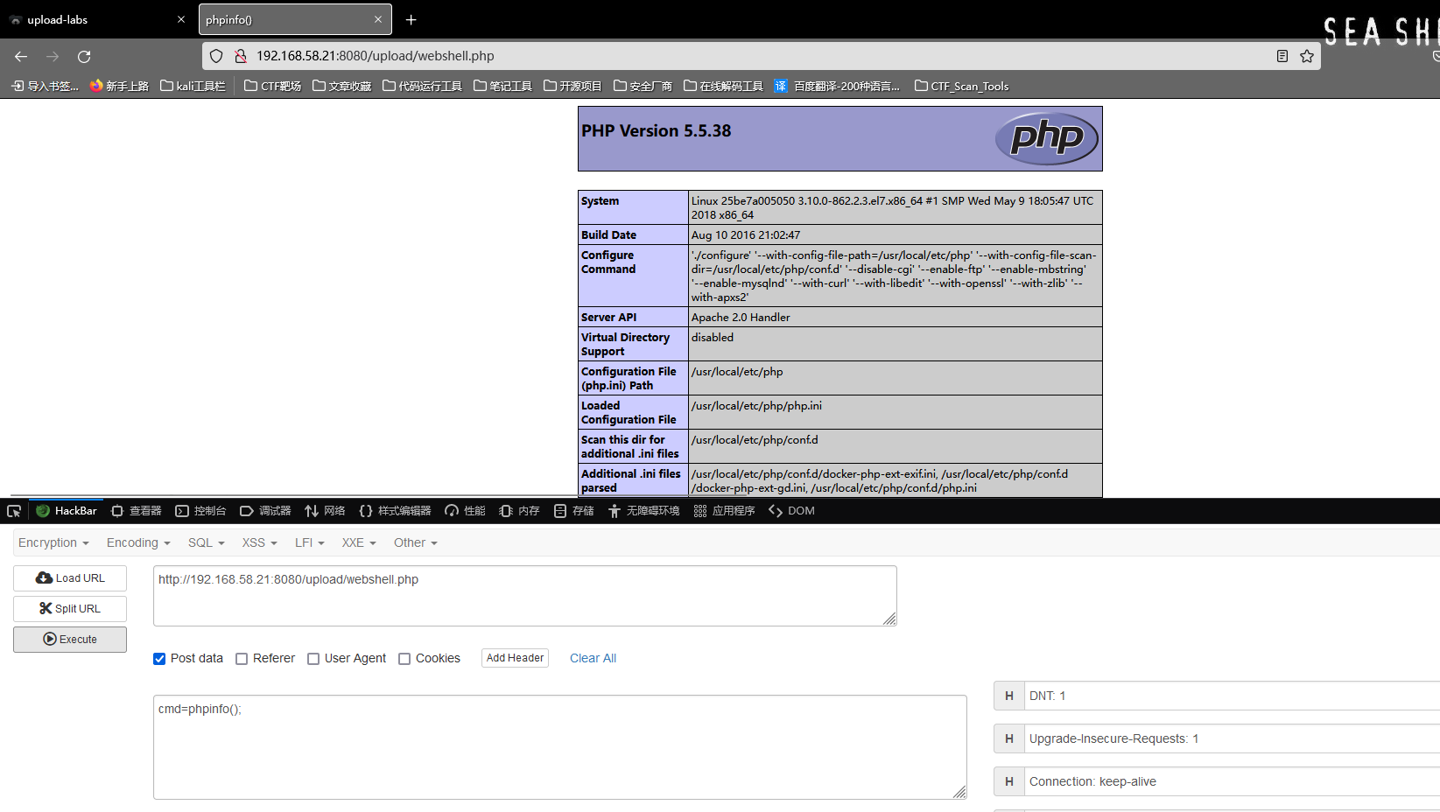The width and height of the screenshot is (1440, 812).
Task: Open the 导入书签 bookmark item
Action: (45, 86)
